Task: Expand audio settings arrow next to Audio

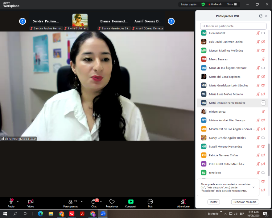Action: (18, 202)
